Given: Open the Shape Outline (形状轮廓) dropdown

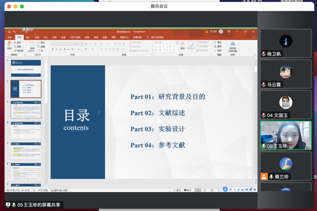Looking at the screenshot, I should point(202,47).
